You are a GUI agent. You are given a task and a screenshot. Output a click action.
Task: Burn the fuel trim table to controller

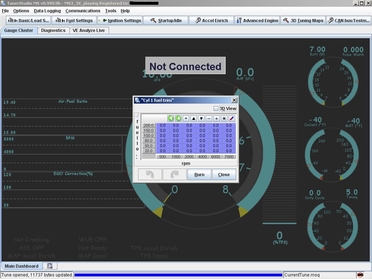click(199, 174)
